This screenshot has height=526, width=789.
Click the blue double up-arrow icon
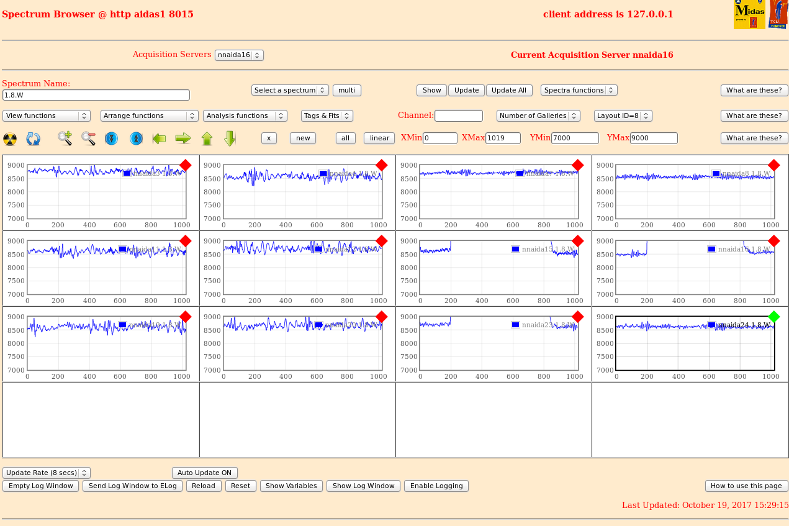coord(136,138)
